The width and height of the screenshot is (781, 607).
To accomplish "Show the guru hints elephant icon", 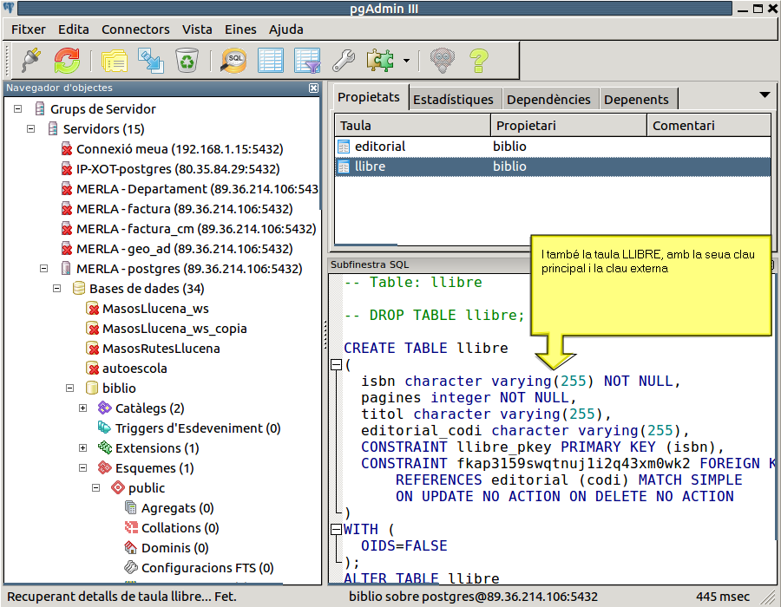I will tap(443, 61).
